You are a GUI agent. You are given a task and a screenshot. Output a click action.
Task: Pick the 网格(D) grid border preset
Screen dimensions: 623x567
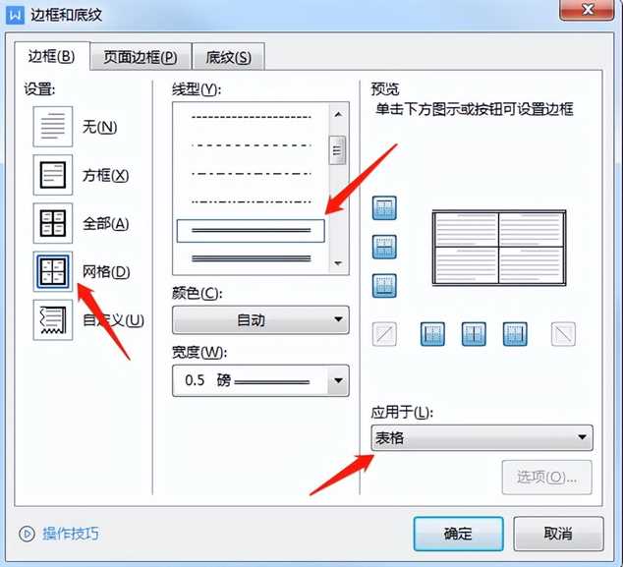53,271
